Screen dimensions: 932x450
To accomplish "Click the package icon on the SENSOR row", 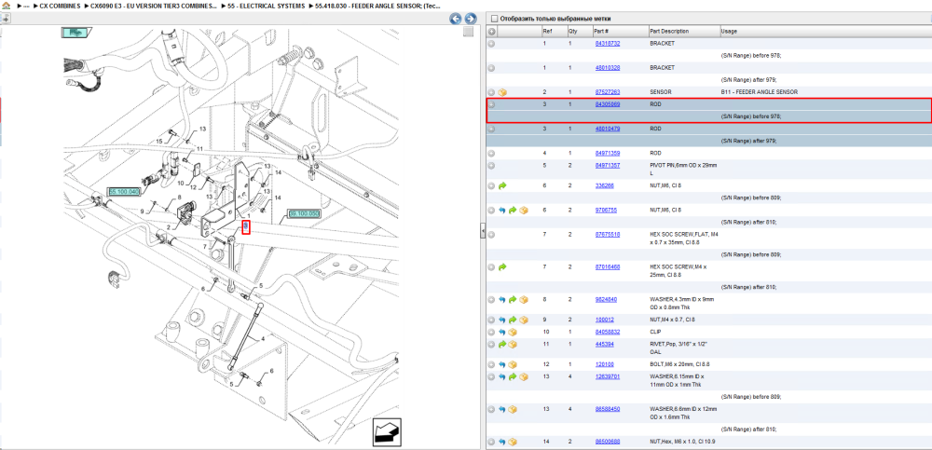I will tap(502, 93).
